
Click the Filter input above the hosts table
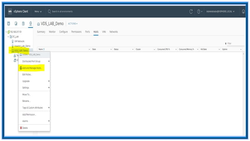(x=234, y=44)
